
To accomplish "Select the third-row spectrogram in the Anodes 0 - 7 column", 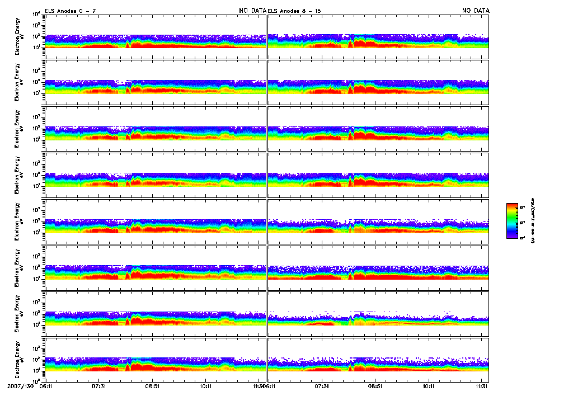I will coord(156,129).
